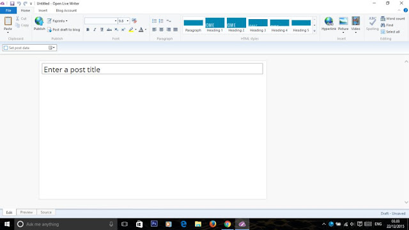The image size is (409, 230).
Task: Align text left
Action: pyautogui.click(x=155, y=30)
